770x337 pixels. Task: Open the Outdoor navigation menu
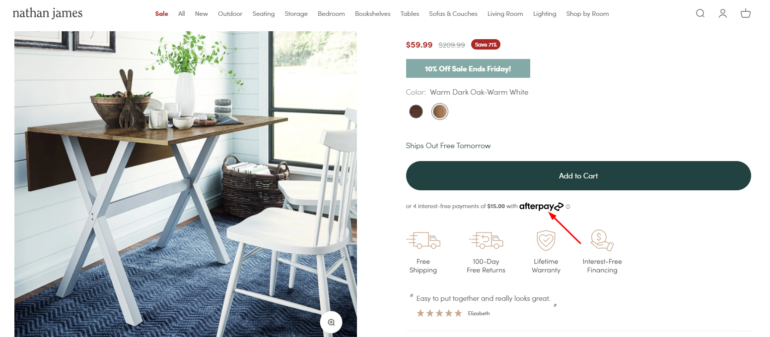(230, 14)
